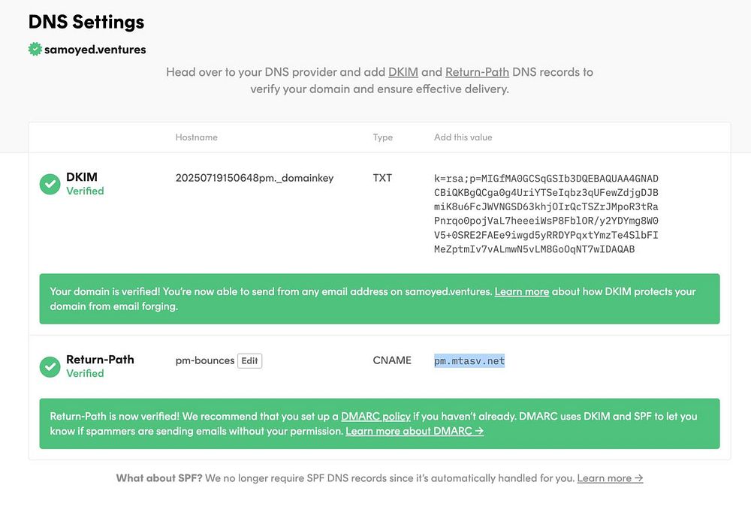Image resolution: width=751 pixels, height=512 pixels.
Task: Click the DKIM hostname 20250719150648pm._domainkey
Action: pyautogui.click(x=254, y=178)
